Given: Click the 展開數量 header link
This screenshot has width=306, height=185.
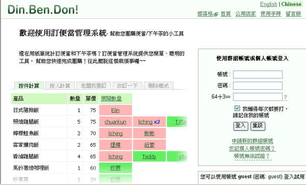Looking at the screenshot, I should coord(111,99).
